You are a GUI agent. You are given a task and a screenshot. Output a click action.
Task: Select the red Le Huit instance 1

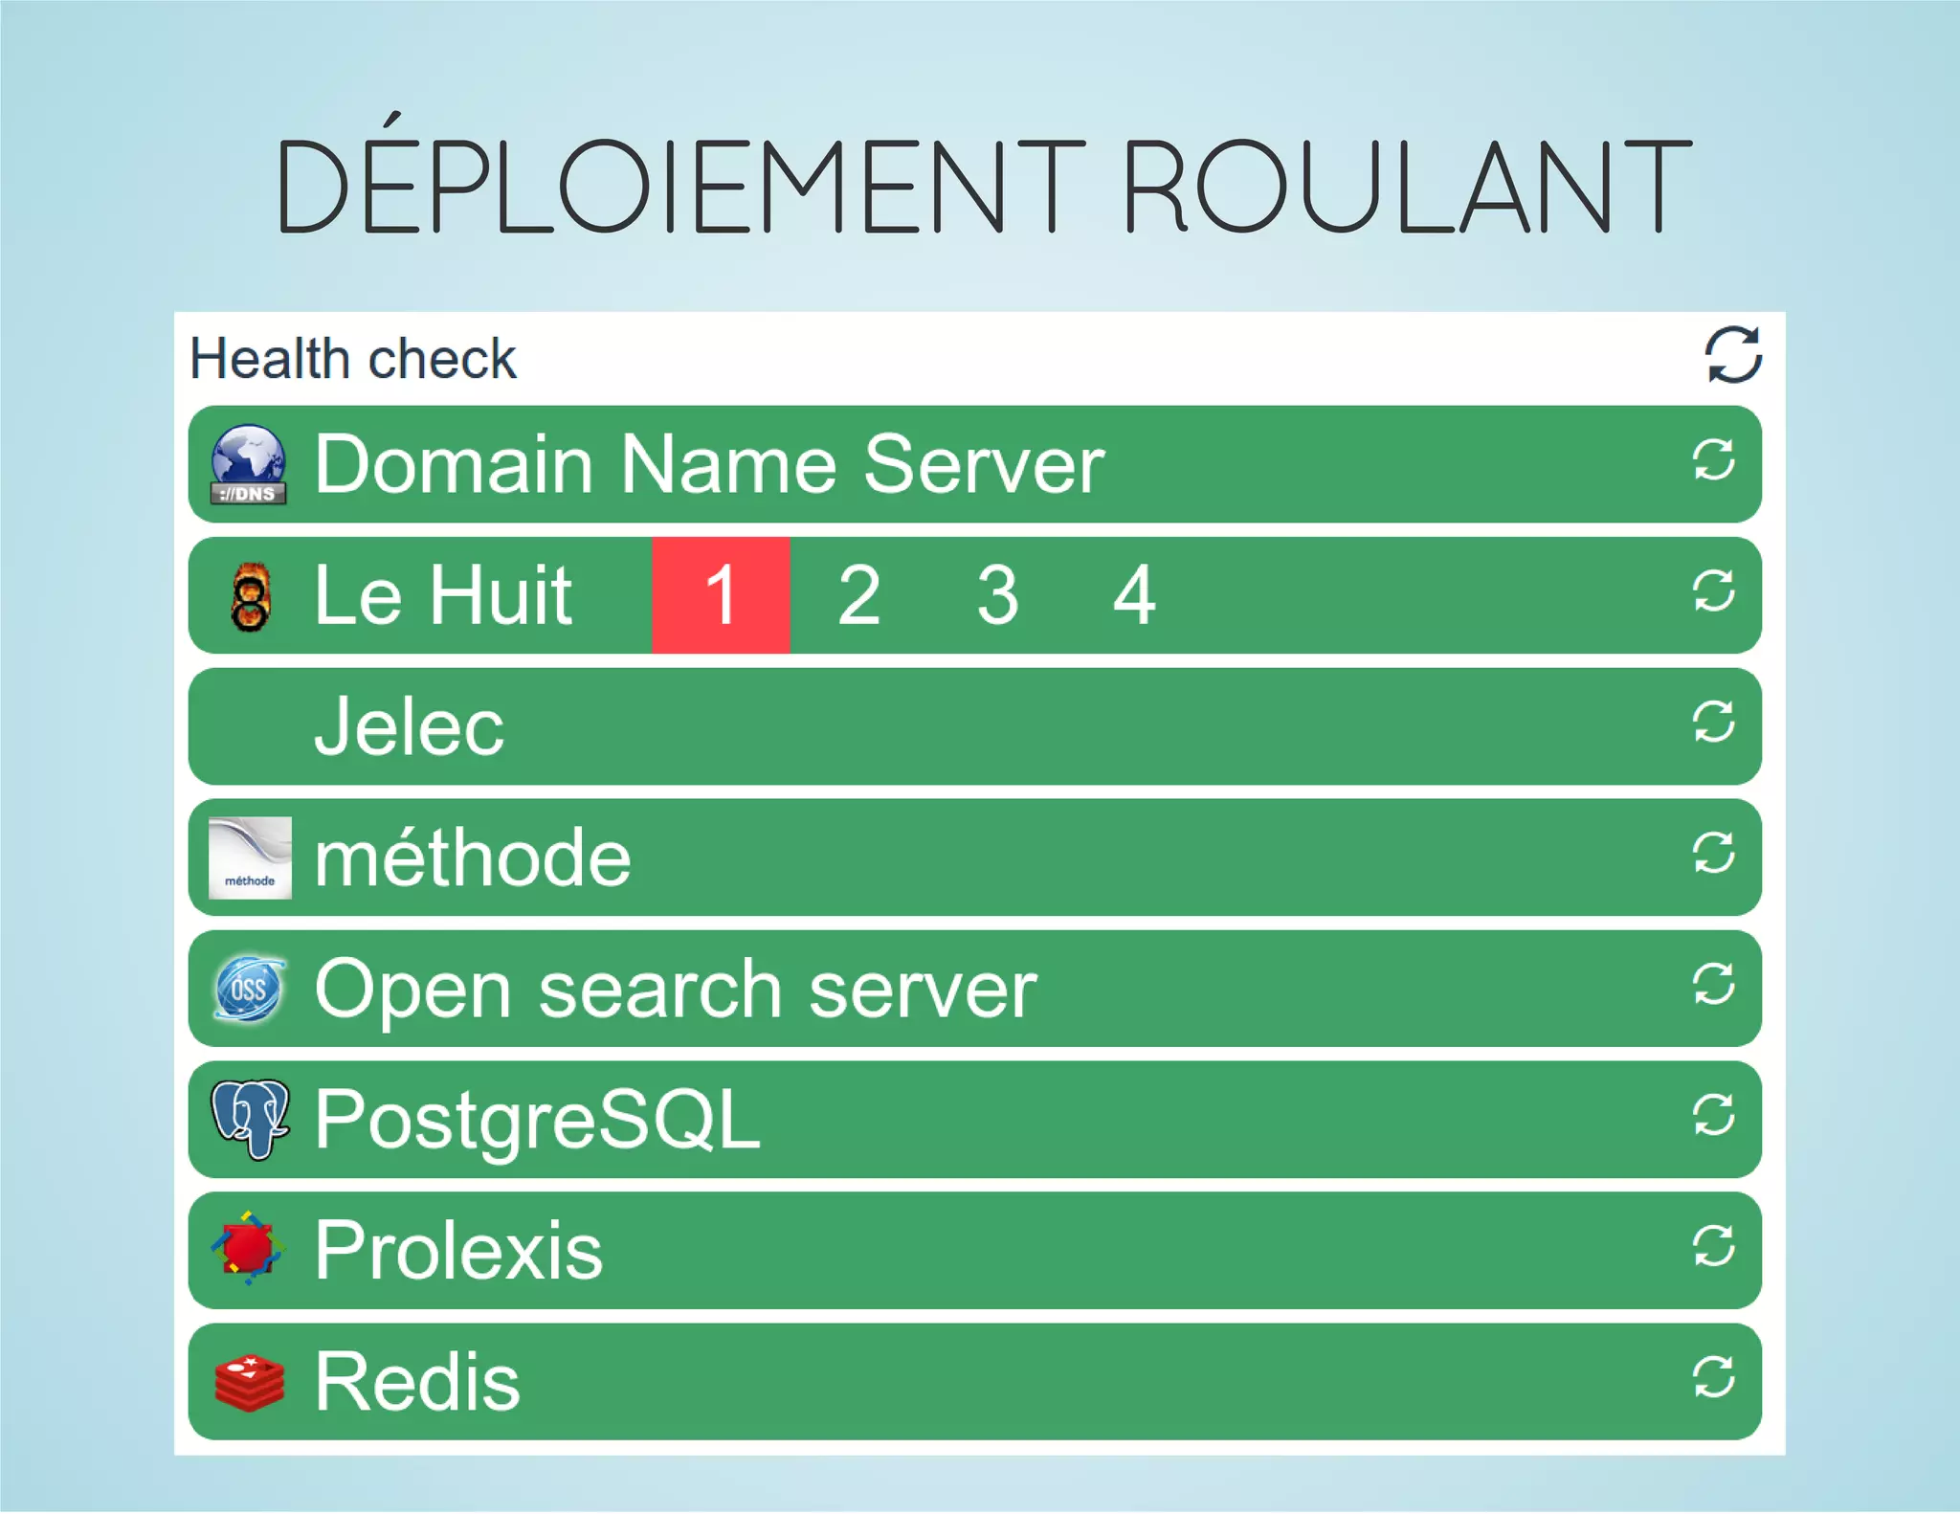click(721, 595)
